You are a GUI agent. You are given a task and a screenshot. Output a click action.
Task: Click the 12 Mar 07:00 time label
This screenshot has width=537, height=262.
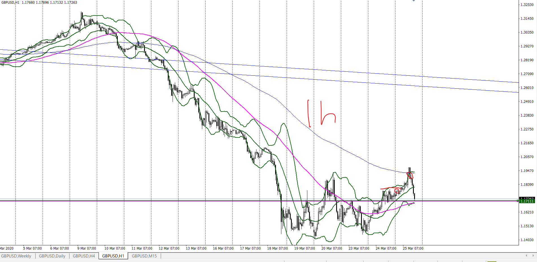click(169, 248)
